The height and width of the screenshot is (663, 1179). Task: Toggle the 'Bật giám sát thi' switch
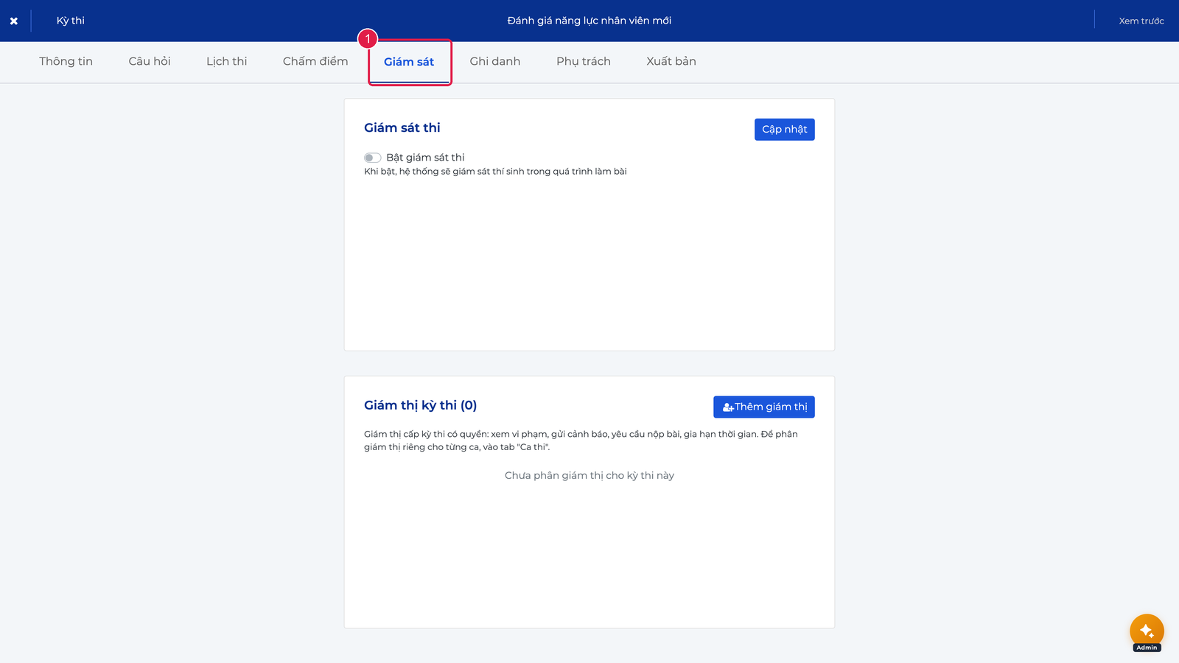[x=372, y=158]
